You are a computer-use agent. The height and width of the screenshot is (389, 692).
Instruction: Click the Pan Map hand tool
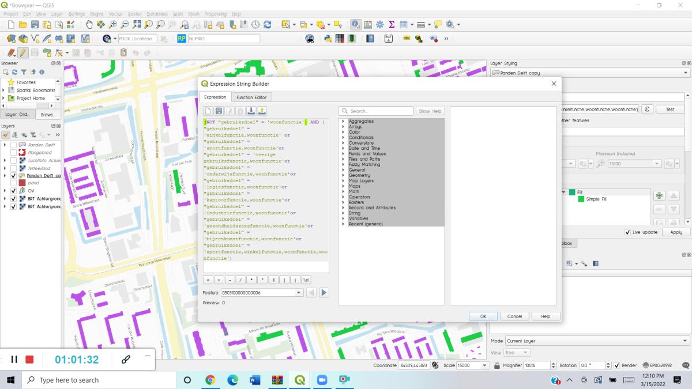[89, 25]
